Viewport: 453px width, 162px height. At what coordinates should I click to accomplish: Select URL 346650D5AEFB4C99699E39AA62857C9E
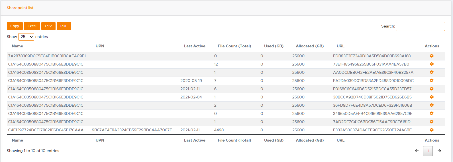[373, 113]
